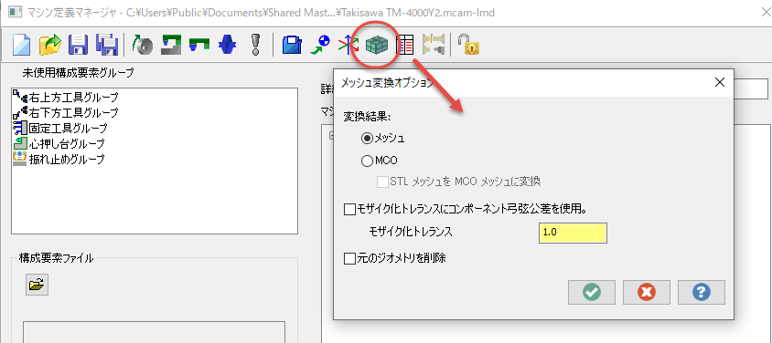Click the mesh conversion green cube icon
Image resolution: width=772 pixels, height=343 pixels.
(377, 45)
